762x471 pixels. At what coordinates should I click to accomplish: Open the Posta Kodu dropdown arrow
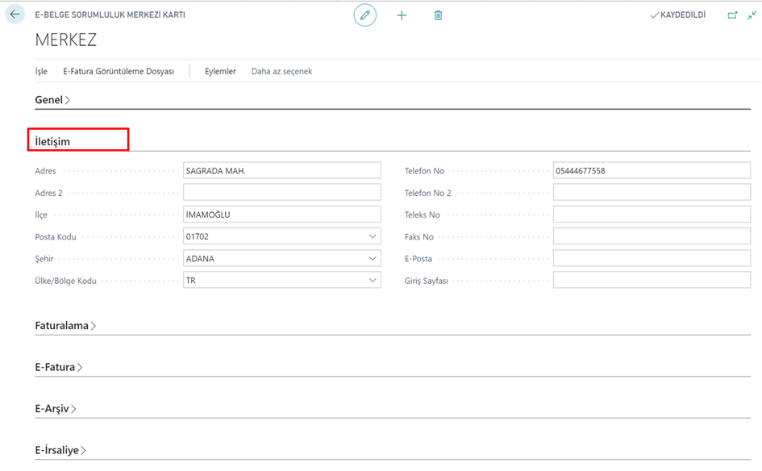(x=373, y=236)
